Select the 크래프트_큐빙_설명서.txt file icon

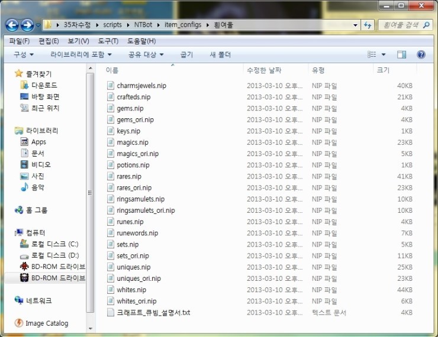(x=111, y=312)
